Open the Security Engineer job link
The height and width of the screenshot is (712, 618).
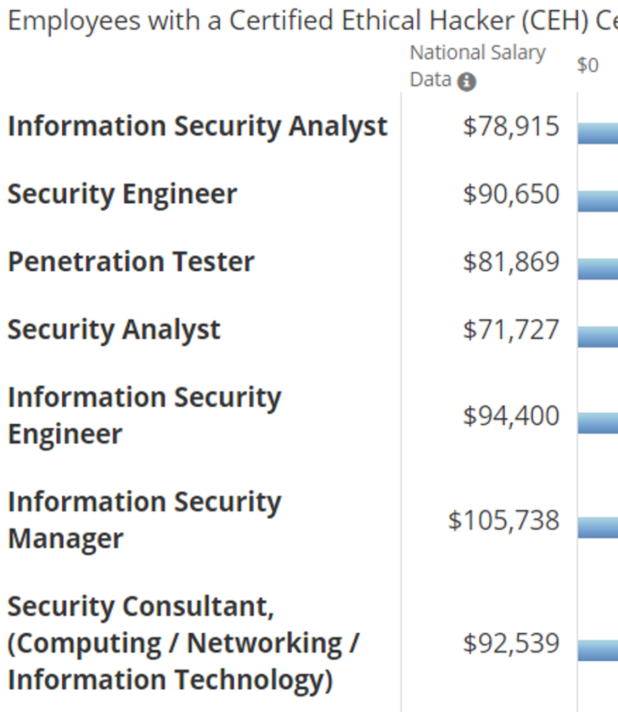122,194
